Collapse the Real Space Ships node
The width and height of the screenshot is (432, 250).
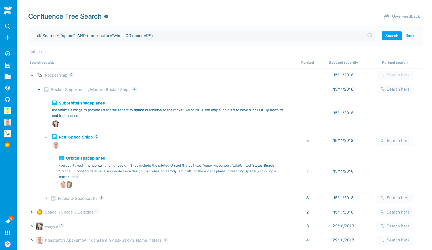(x=46, y=137)
